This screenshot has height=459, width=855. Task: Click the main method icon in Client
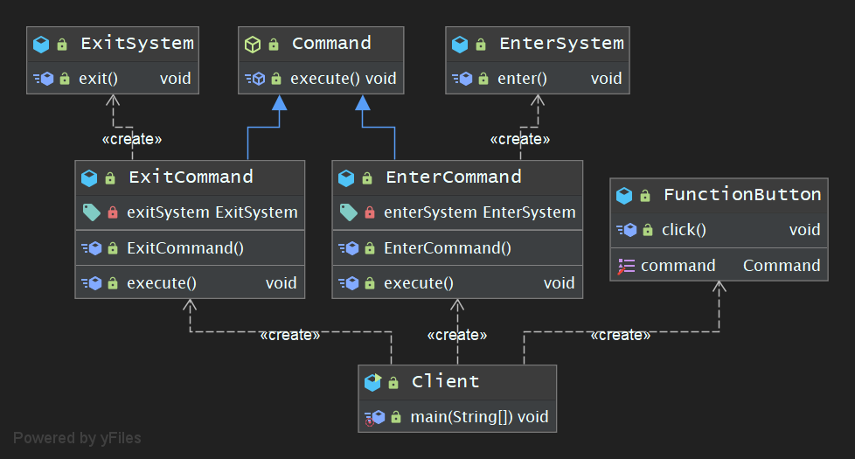tap(373, 417)
